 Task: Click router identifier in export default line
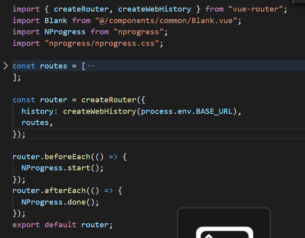(95, 225)
